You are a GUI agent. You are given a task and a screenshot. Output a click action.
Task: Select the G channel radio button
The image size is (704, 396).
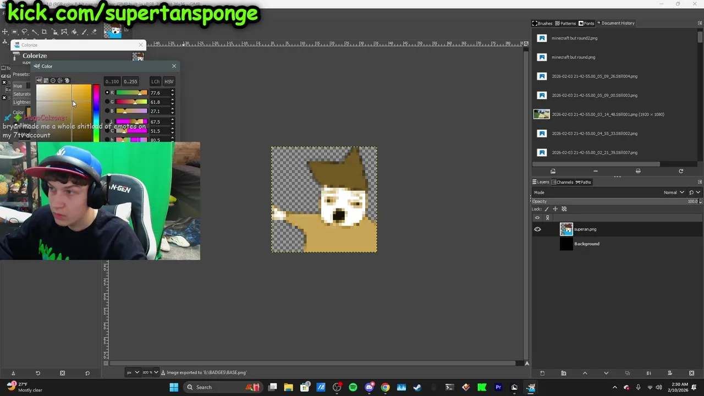(x=107, y=102)
